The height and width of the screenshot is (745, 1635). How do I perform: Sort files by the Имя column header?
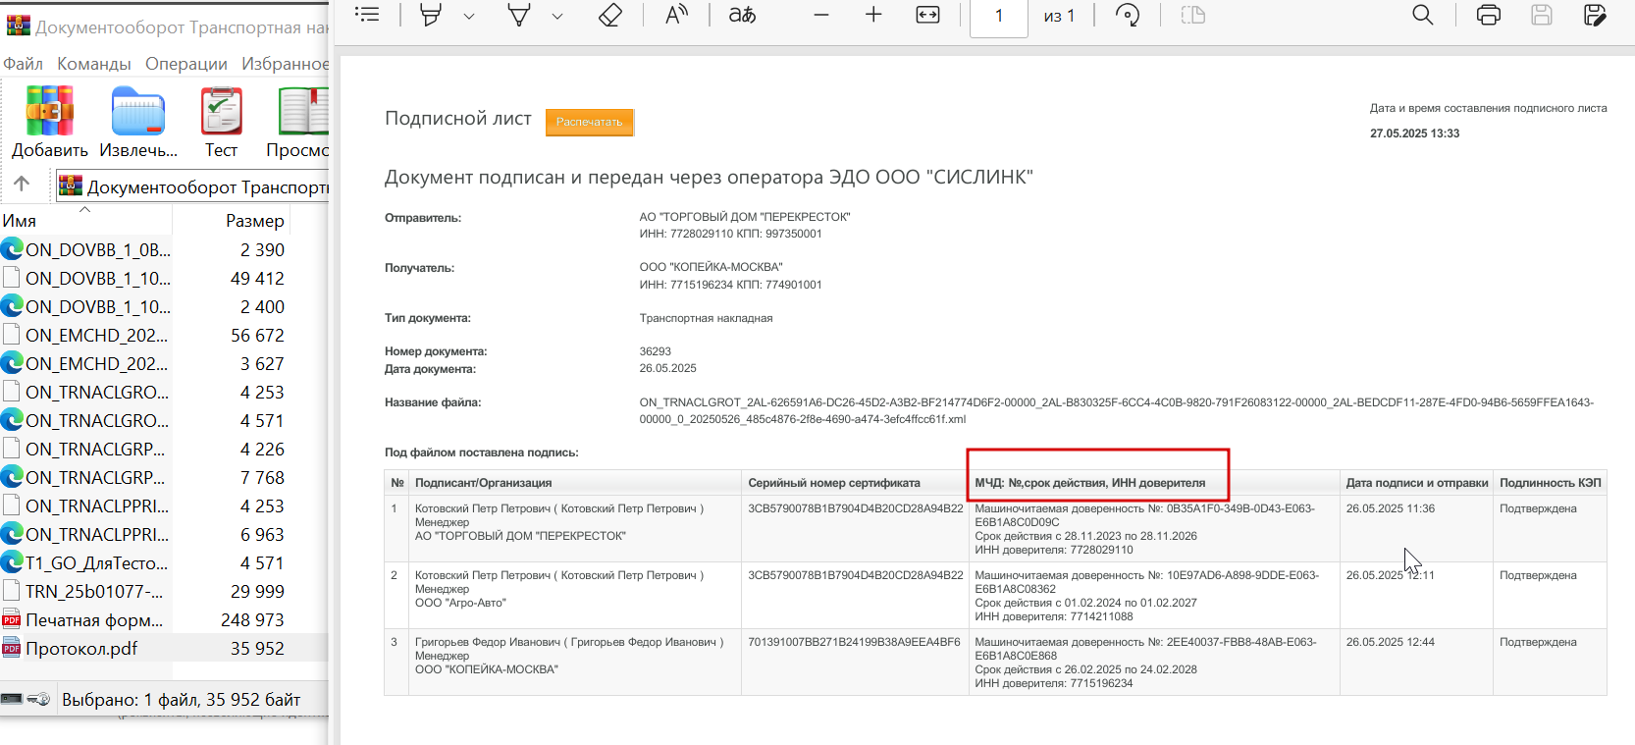86,221
